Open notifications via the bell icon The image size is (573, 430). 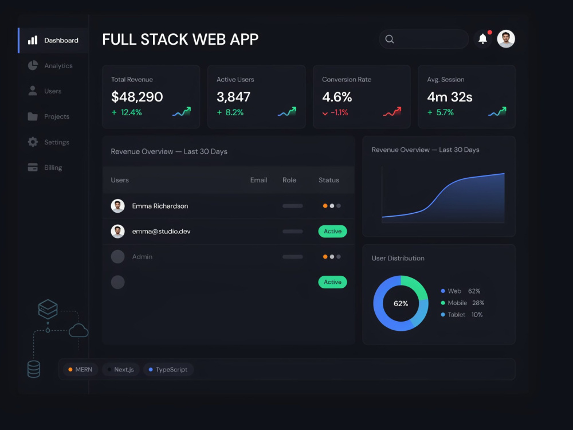[482, 39]
